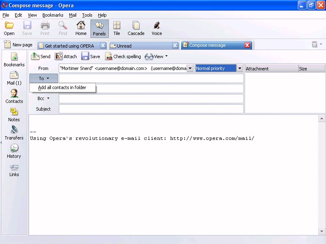Click the message body scrollbar up arrow
This screenshot has width=326, height=244.
click(x=322, y=119)
